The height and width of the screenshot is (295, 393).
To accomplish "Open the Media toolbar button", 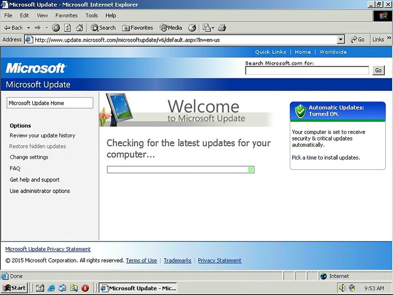I will point(171,27).
